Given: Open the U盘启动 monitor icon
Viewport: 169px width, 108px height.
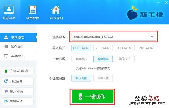Looking at the screenshot, I should tap(9, 10).
